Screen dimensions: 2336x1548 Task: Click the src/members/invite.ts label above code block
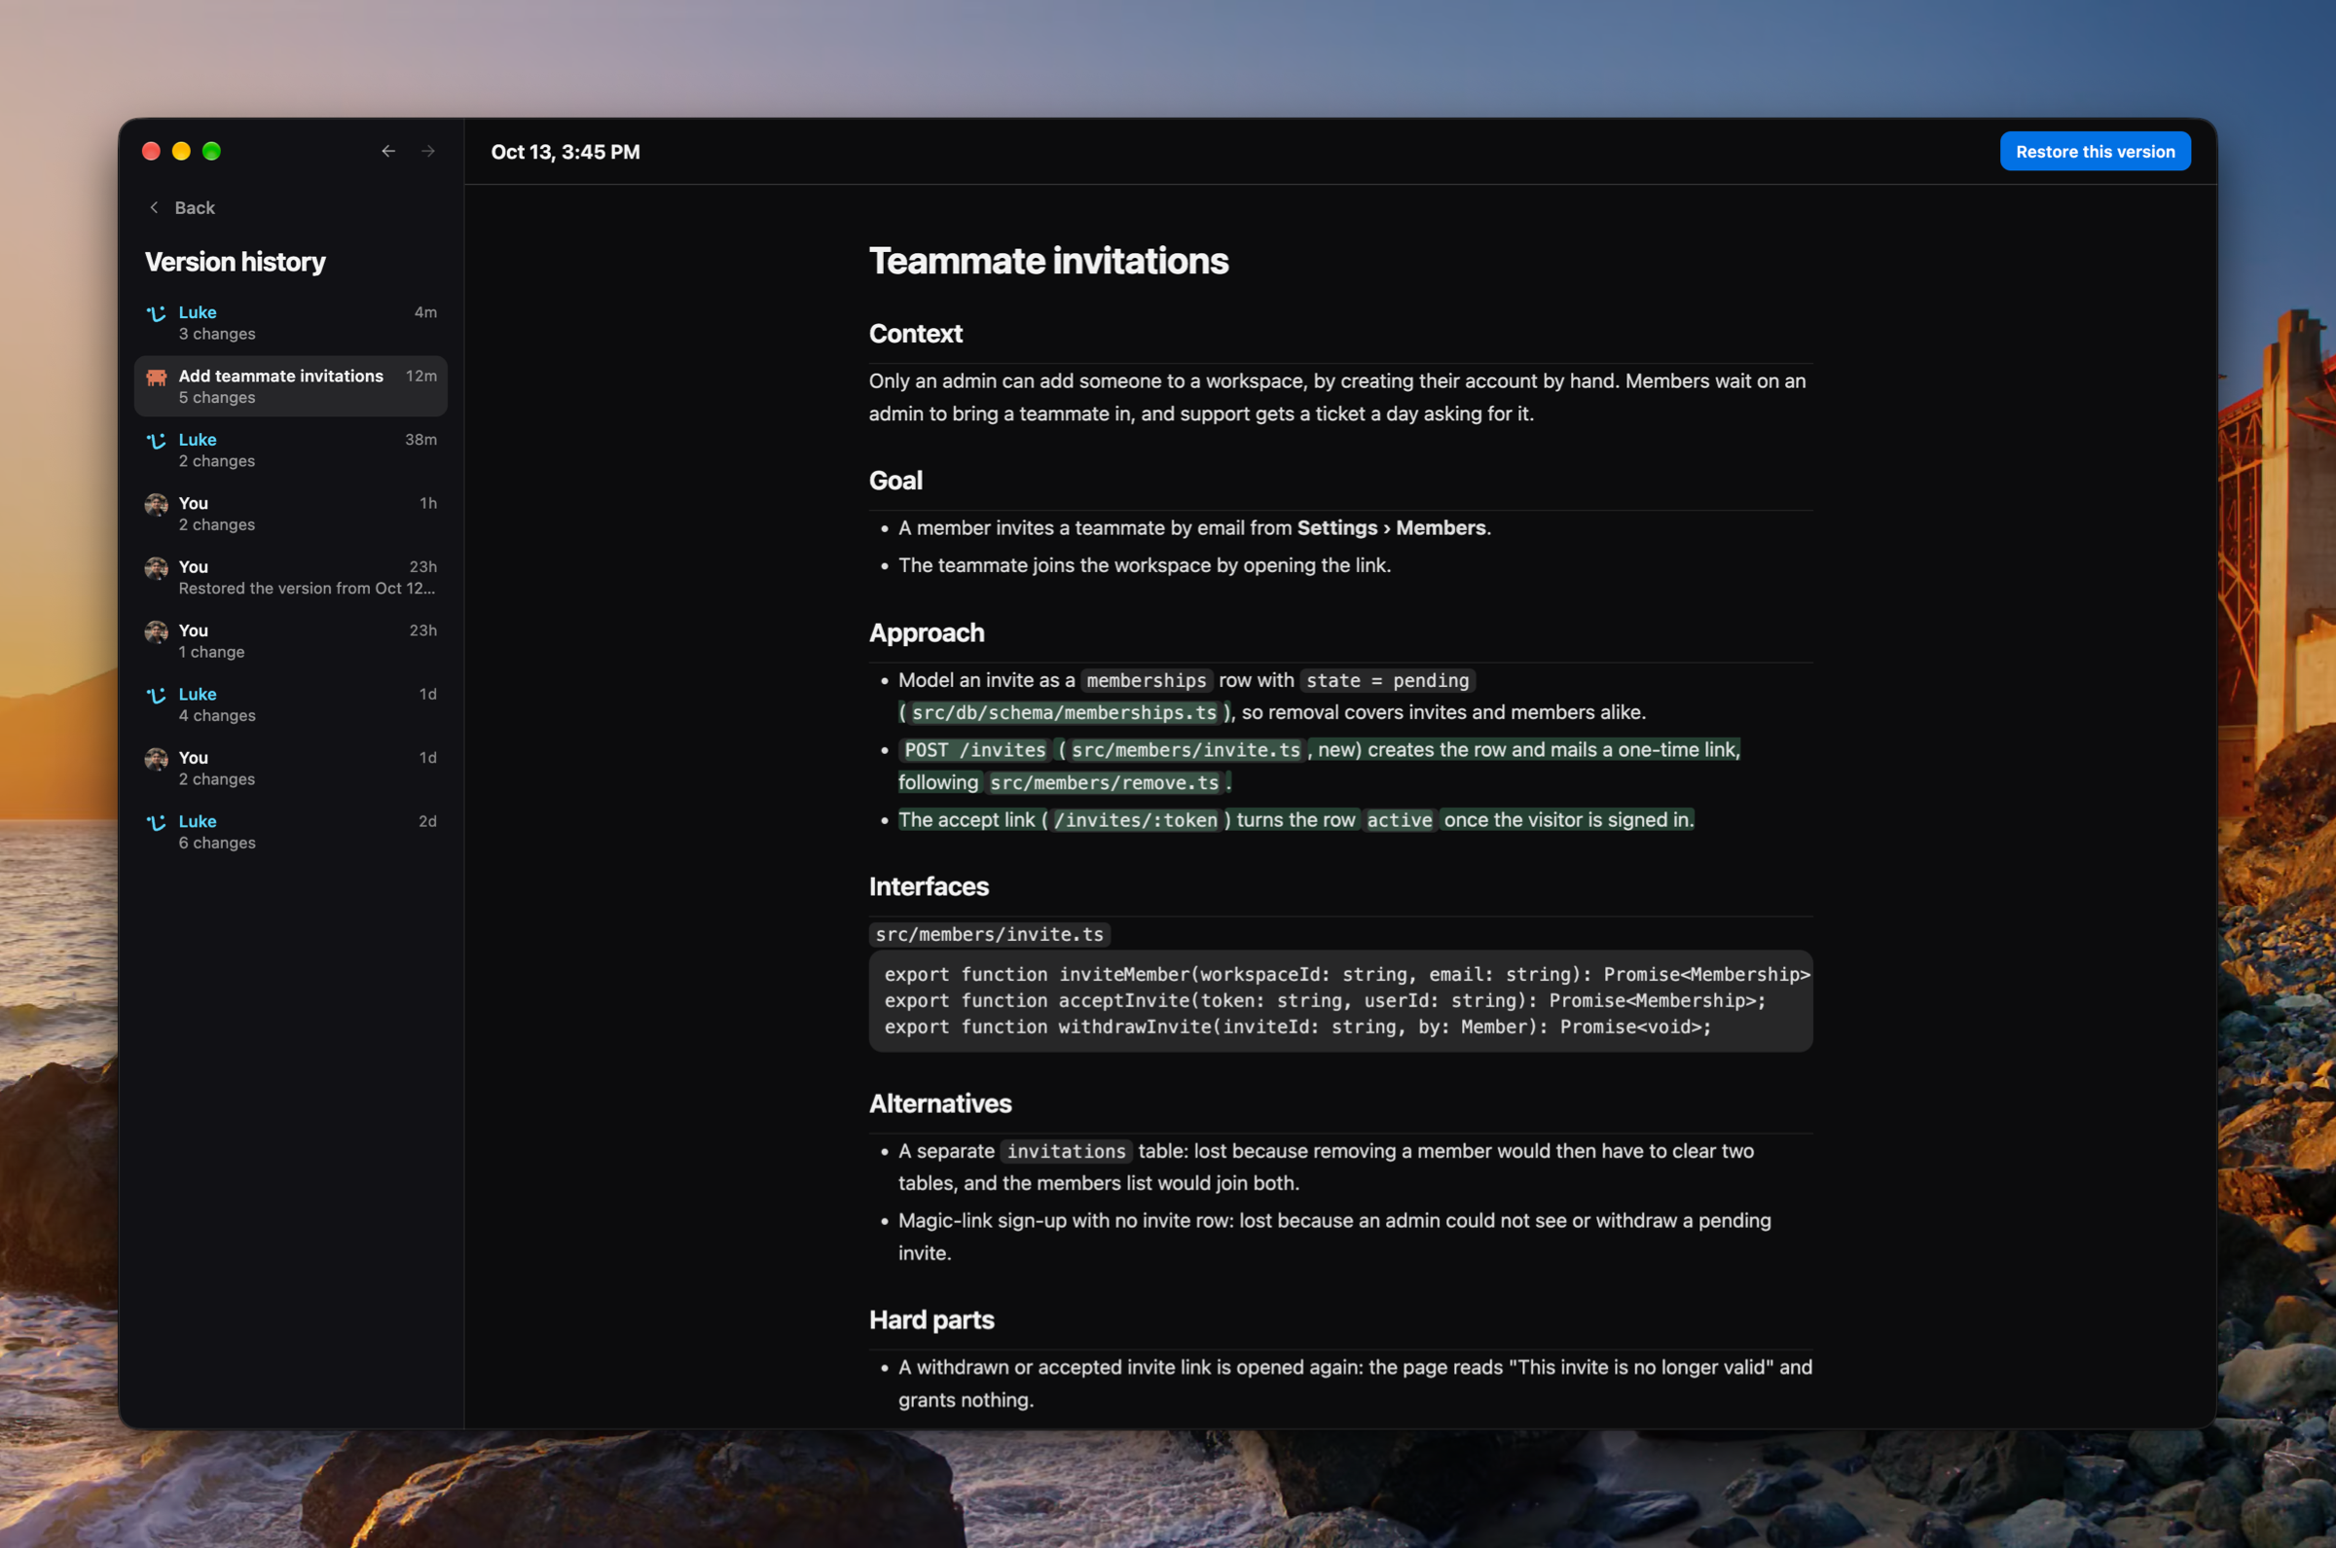coord(989,935)
